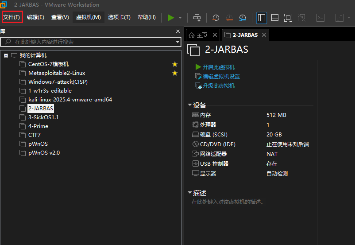
Task: Select the CTF7 virtual machine
Action: 35,135
